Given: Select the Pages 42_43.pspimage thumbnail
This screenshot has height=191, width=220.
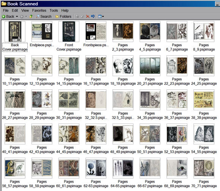Looking at the screenshot, I should (x=42, y=134).
